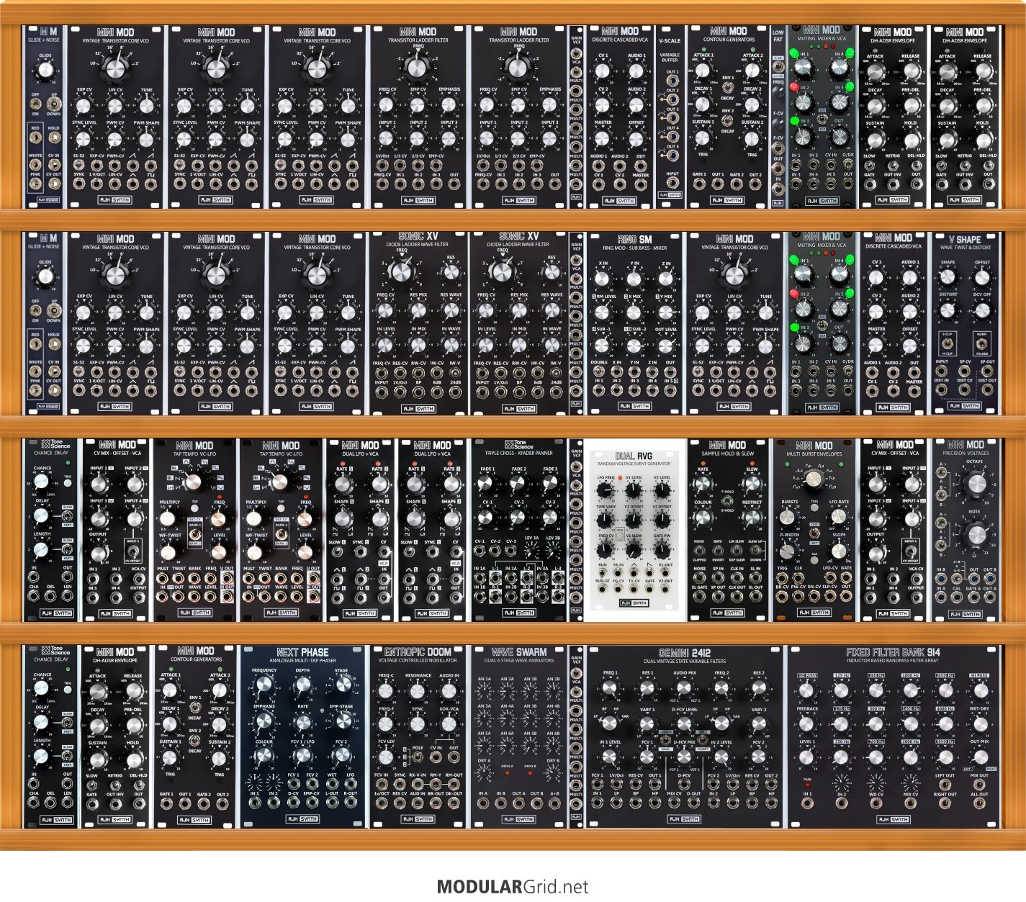Flip the DOUBLE switch on Ring SM
The width and height of the screenshot is (1026, 902).
point(599,371)
